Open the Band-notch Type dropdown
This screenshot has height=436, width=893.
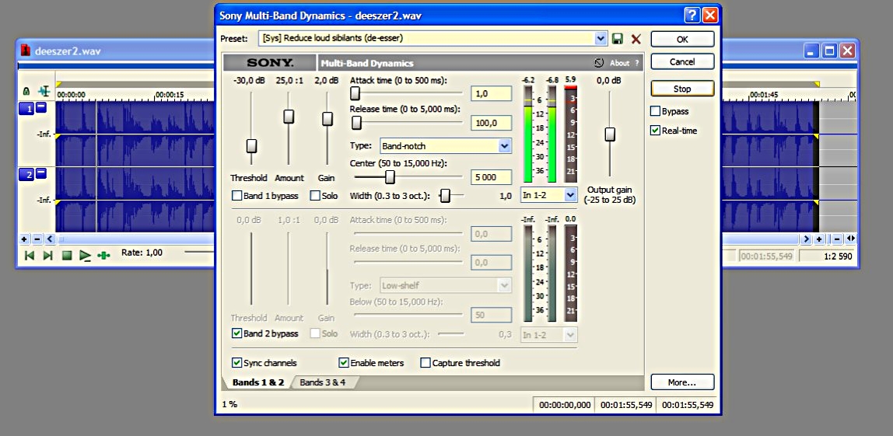pos(504,146)
